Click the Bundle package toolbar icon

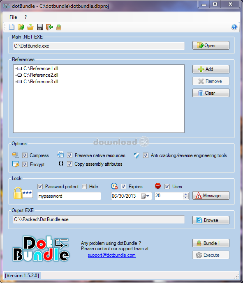click(x=59, y=27)
